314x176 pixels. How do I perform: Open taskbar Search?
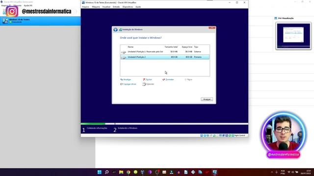point(107,172)
